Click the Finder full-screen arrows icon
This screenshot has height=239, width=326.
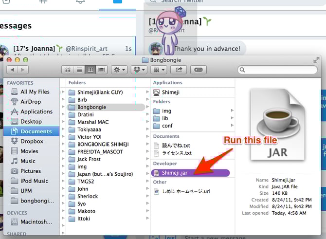pos(316,60)
